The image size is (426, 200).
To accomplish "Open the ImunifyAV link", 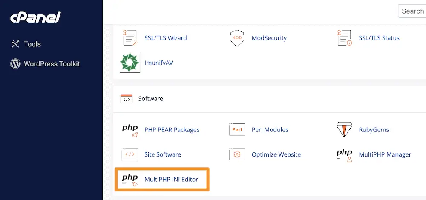I will click(x=158, y=63).
